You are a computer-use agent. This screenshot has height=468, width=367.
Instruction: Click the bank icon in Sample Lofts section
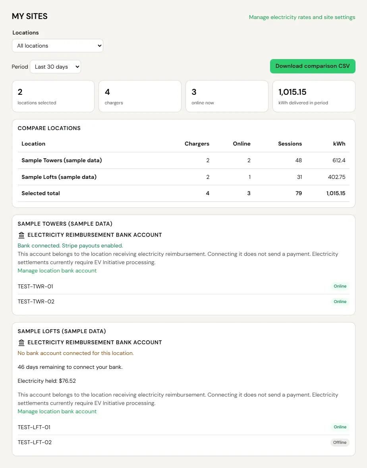21,343
